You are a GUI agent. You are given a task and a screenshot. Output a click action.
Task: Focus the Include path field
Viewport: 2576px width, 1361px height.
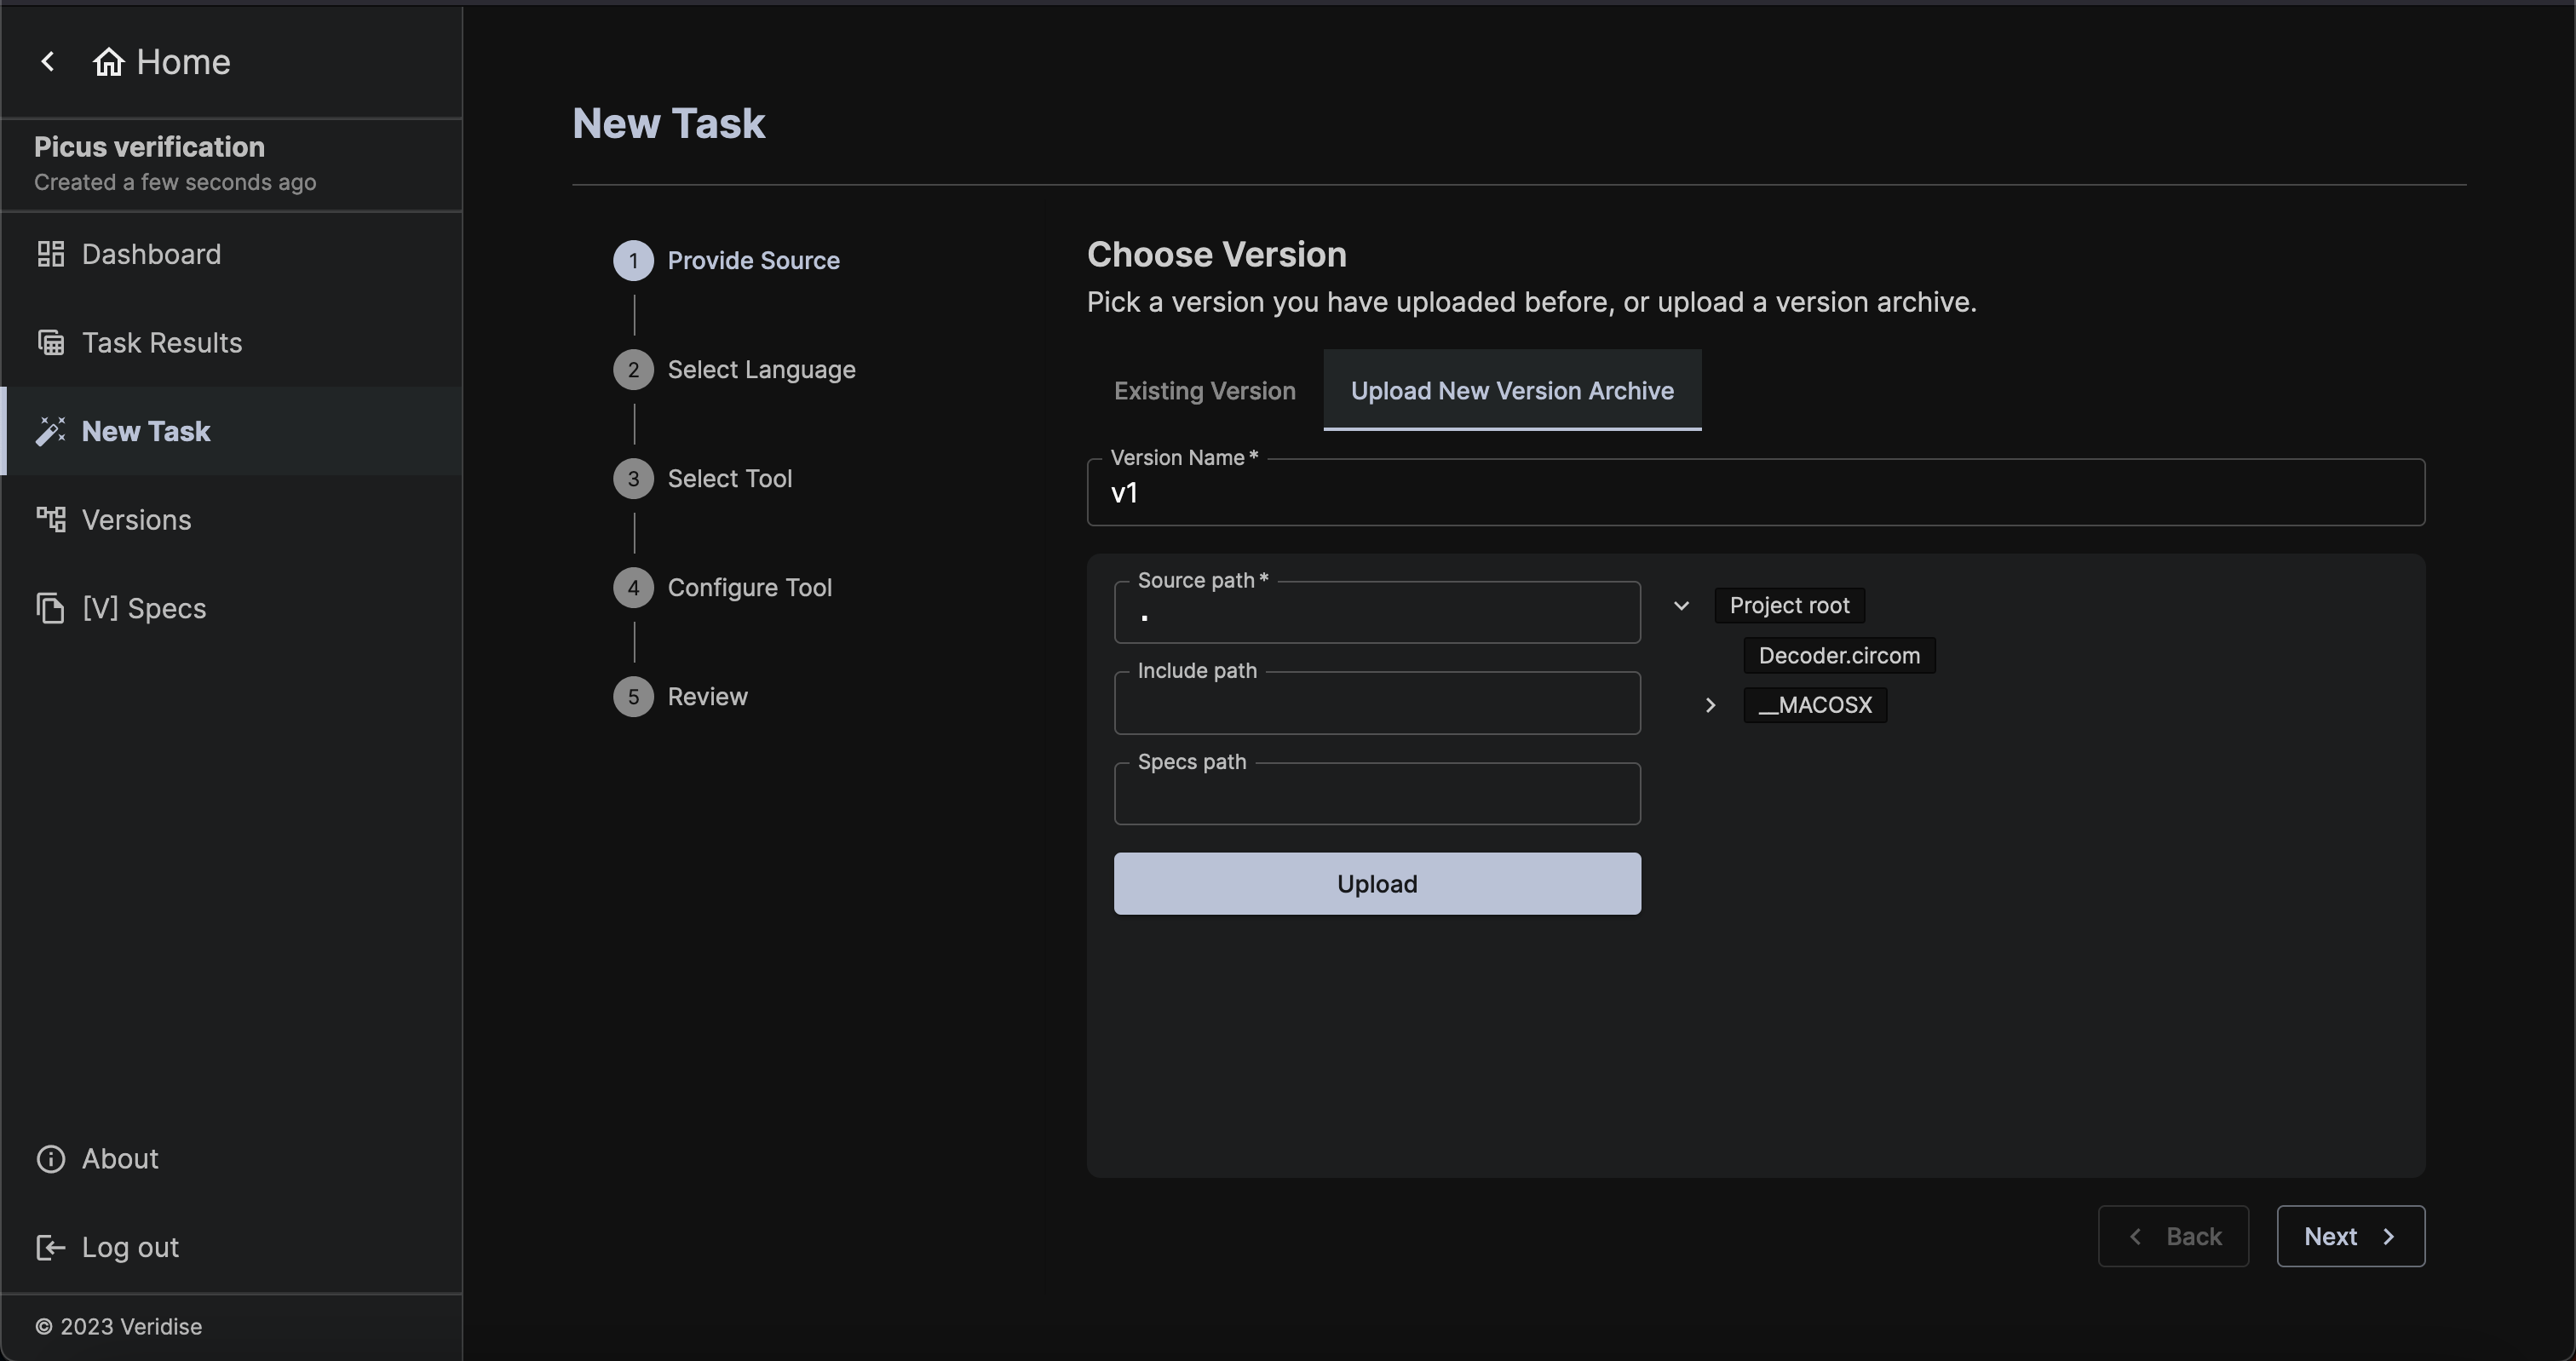point(1376,705)
